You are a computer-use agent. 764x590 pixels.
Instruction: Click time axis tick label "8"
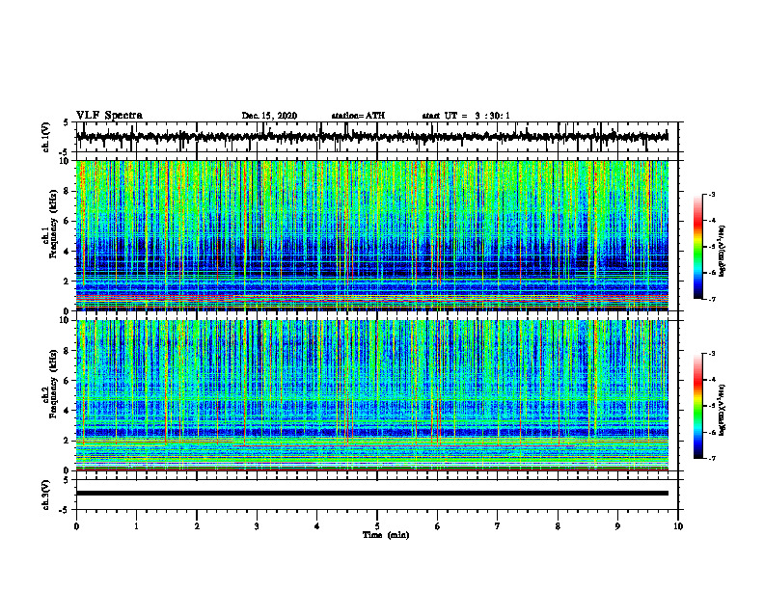click(558, 526)
